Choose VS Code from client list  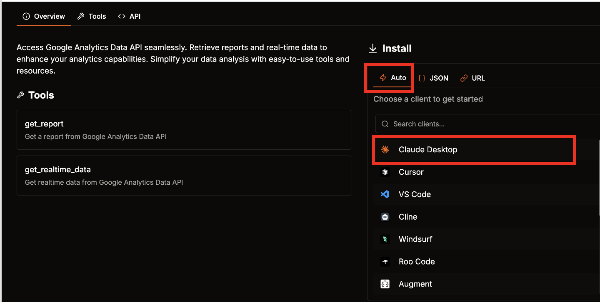(487, 194)
